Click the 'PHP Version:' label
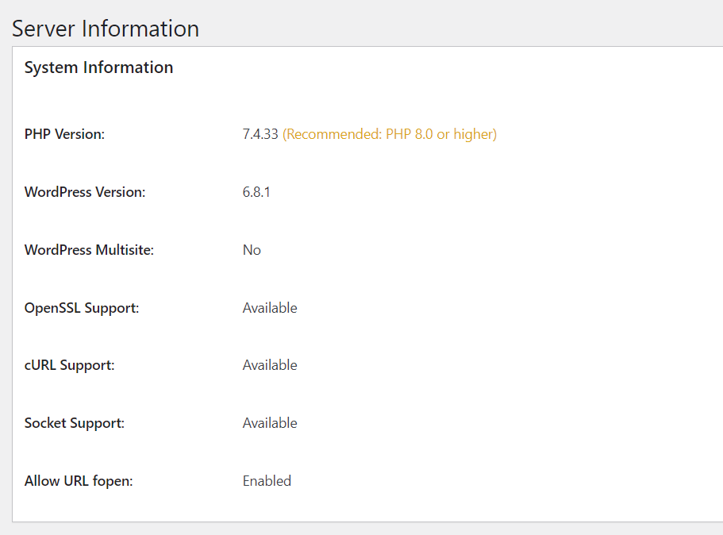Screen dimensions: 723x535 64,134
